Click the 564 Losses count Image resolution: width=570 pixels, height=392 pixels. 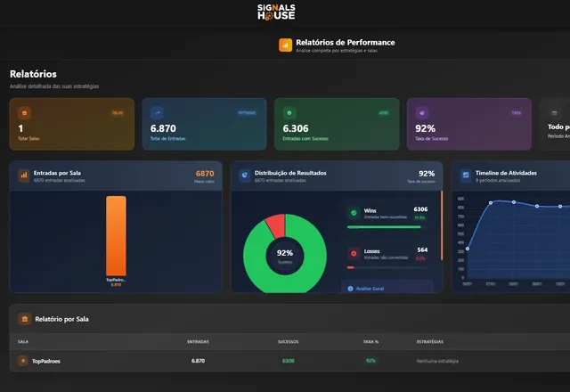(x=422, y=249)
